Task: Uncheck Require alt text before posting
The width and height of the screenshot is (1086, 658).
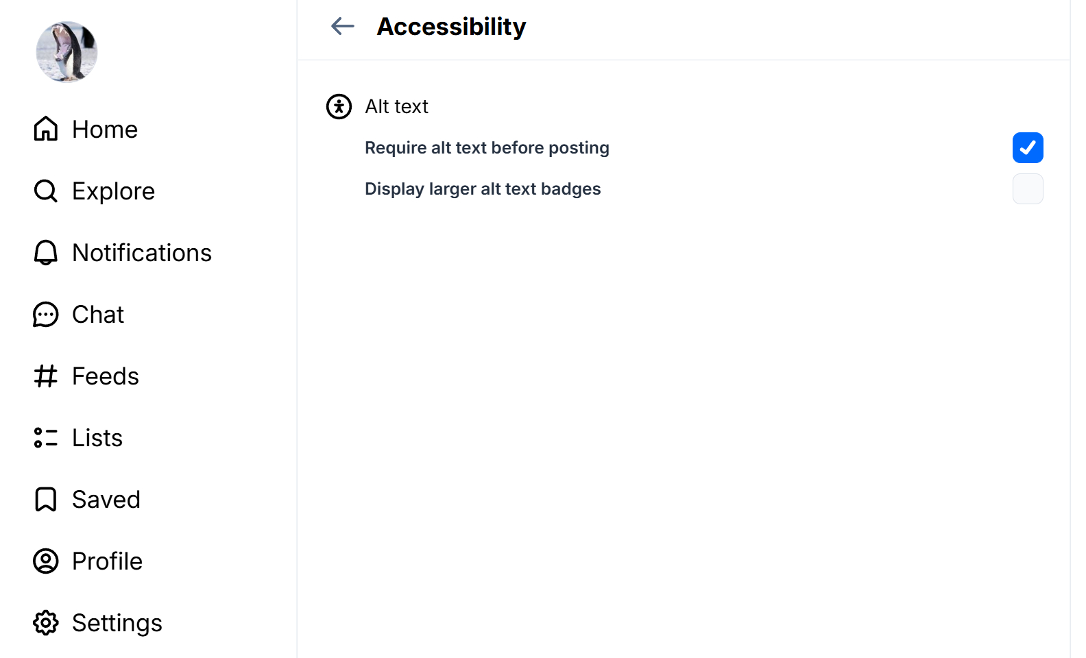Action: (1028, 148)
